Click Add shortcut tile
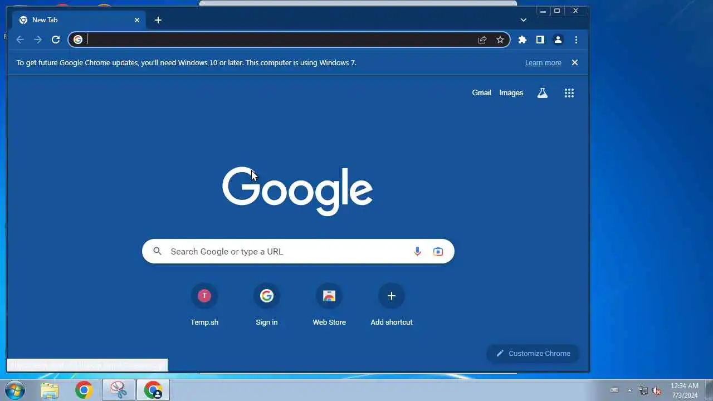 (x=392, y=305)
